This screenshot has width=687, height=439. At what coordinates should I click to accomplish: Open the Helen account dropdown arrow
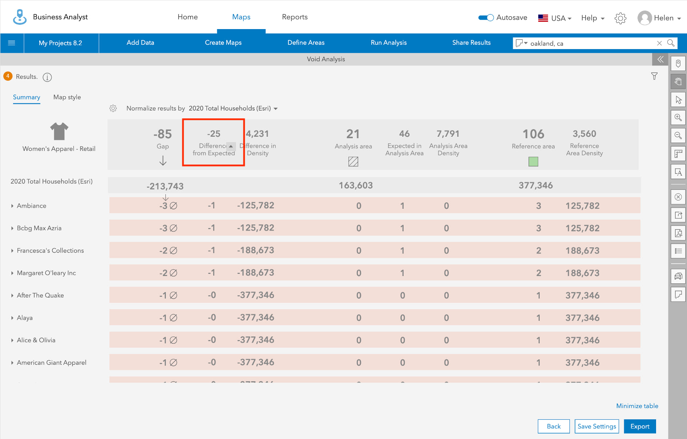coord(679,19)
